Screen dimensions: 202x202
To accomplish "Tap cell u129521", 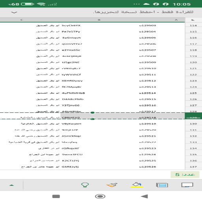I will coord(148,136).
